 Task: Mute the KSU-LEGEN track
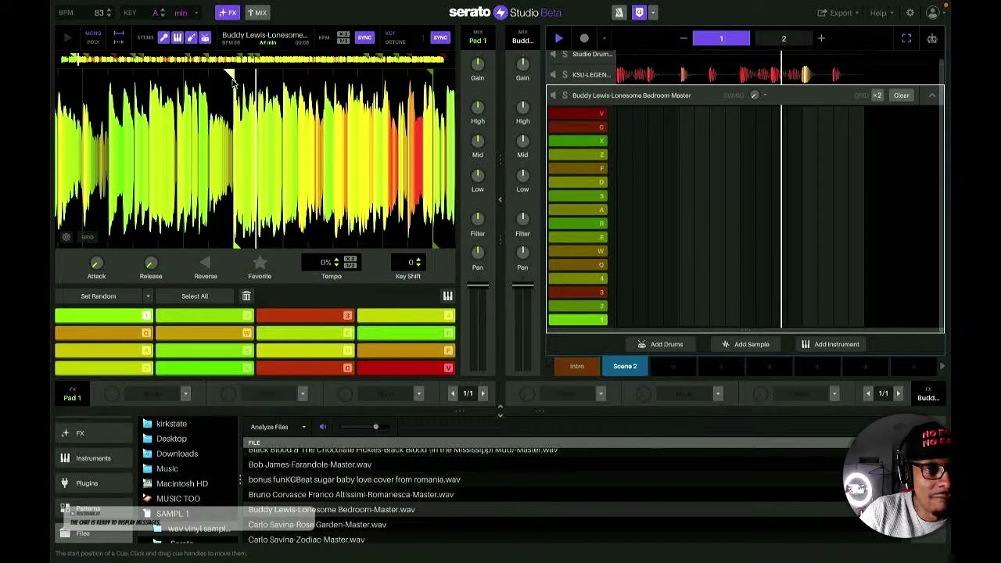coord(553,75)
